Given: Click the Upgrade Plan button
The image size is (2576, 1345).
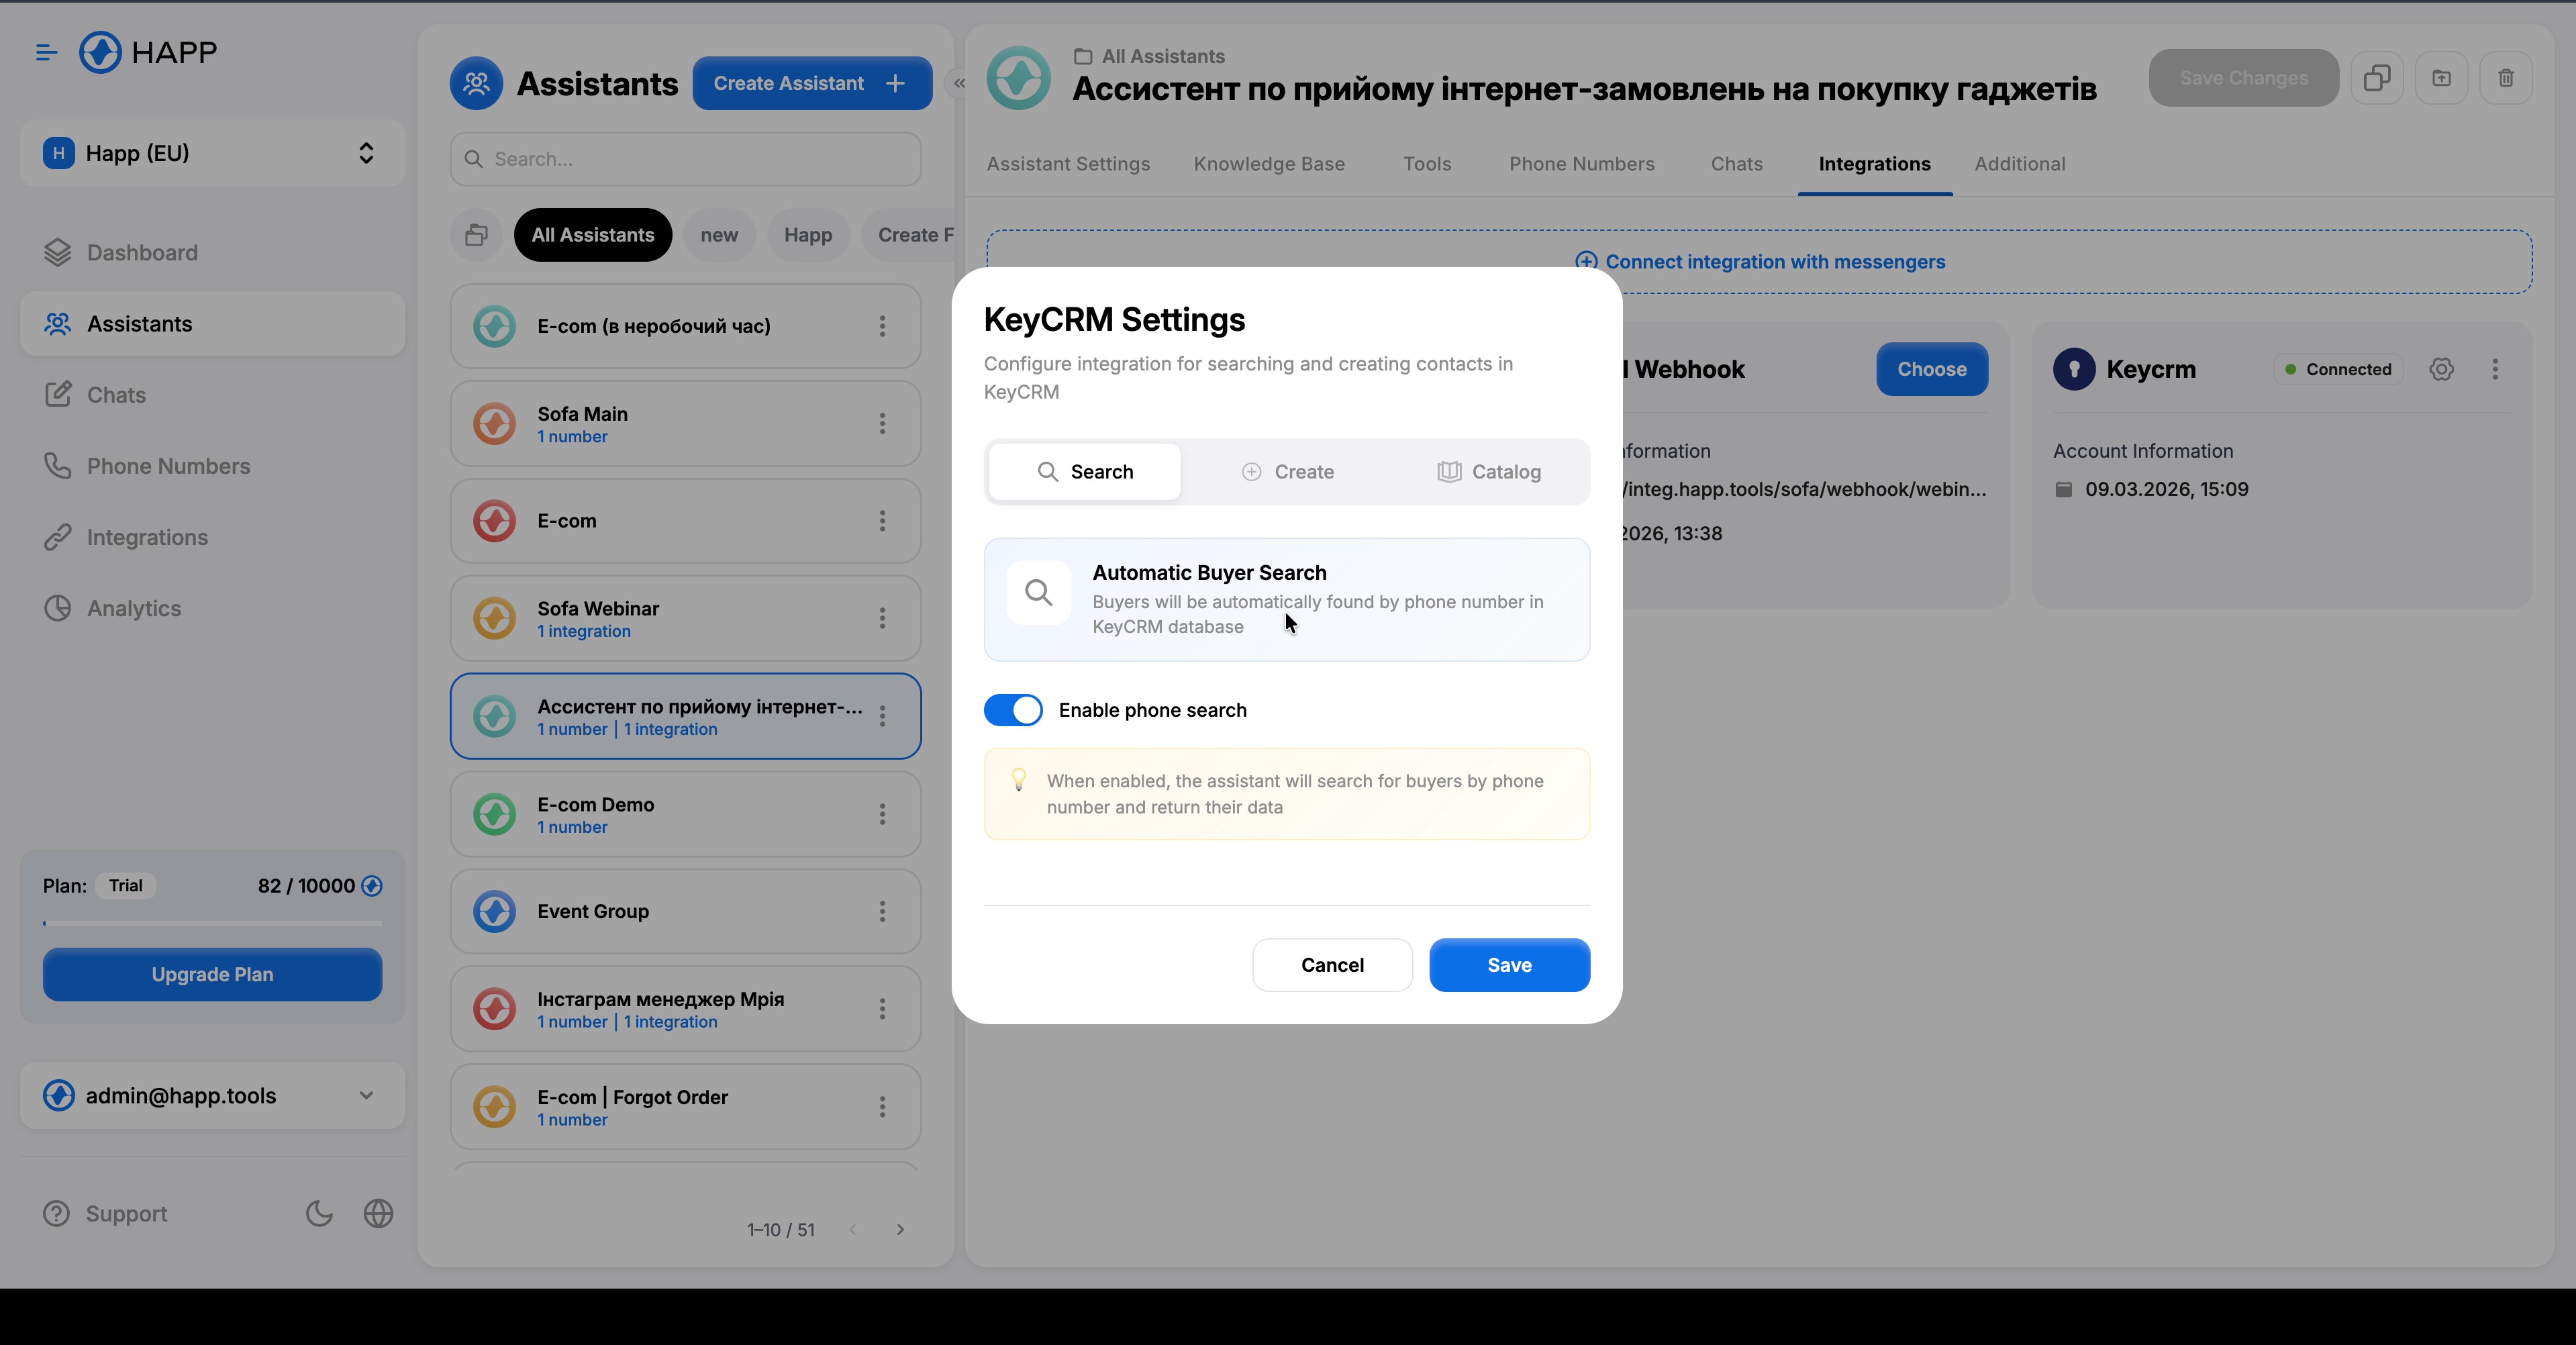Looking at the screenshot, I should [x=211, y=973].
